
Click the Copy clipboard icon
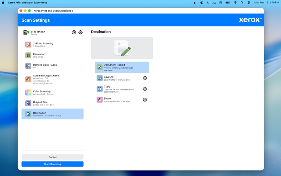[100, 89]
